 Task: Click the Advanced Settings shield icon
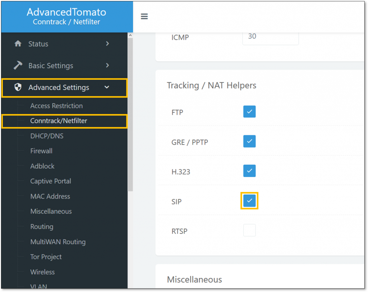click(18, 87)
